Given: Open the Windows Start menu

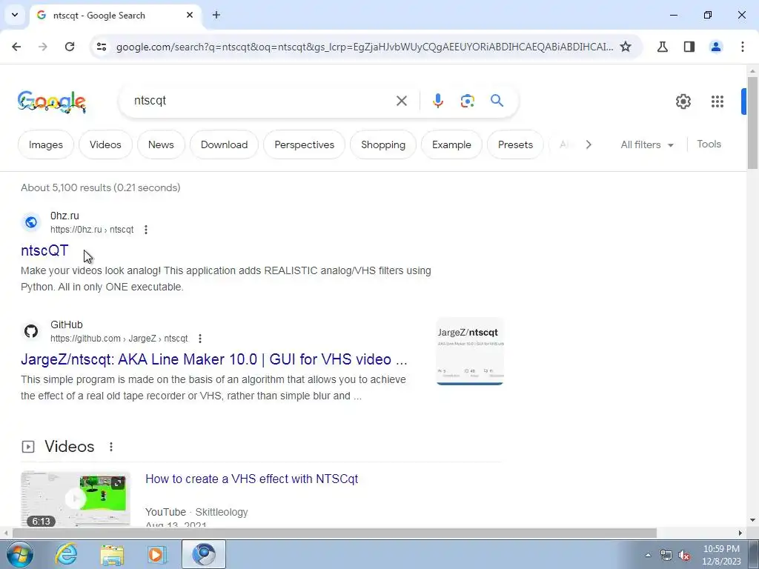Looking at the screenshot, I should coord(20,554).
